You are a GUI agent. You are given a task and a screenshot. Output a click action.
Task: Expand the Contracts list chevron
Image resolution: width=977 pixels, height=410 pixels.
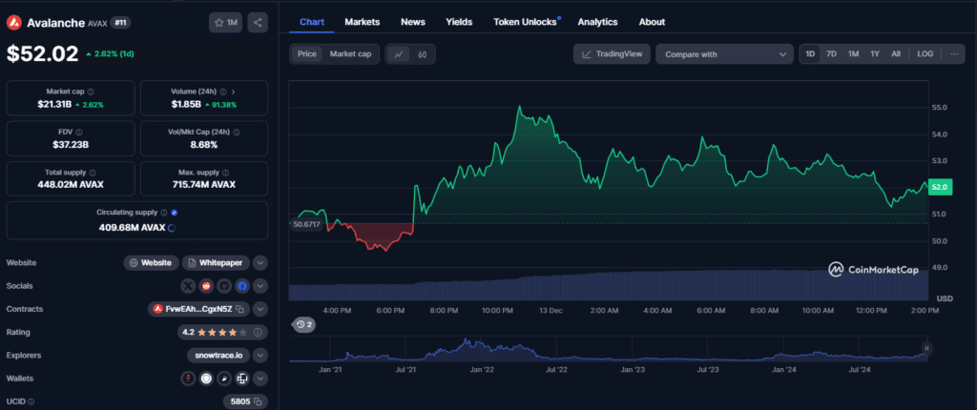(260, 309)
